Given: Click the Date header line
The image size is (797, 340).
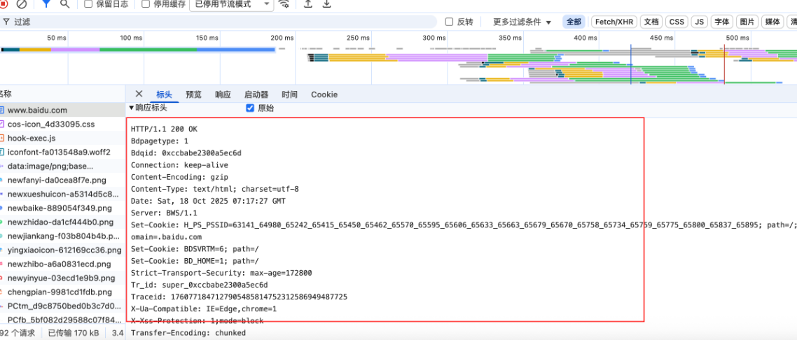Looking at the screenshot, I should click(208, 201).
